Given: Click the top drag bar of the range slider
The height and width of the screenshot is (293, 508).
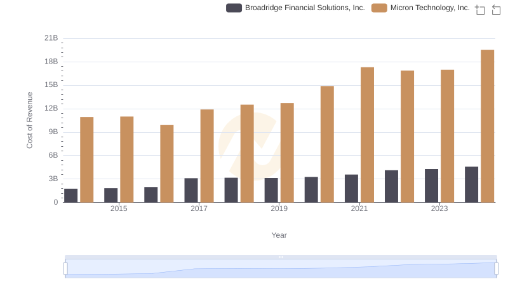Looking at the screenshot, I should click(281, 257).
